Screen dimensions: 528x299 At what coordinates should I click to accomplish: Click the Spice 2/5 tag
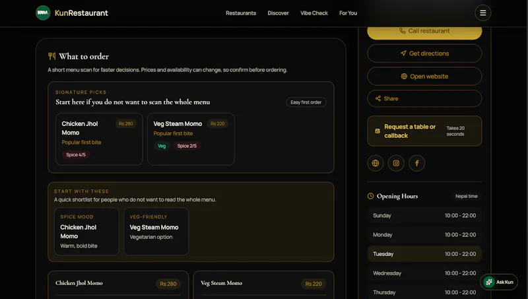[x=187, y=146]
